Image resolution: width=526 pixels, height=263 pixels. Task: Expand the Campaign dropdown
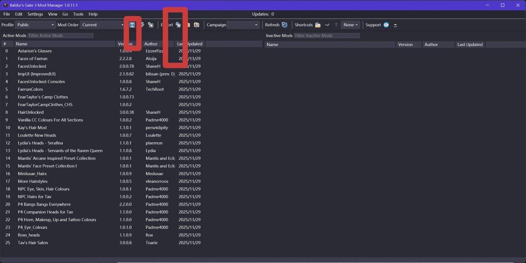243,25
